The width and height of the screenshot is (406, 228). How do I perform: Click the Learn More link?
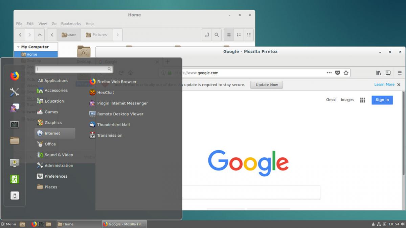(x=384, y=84)
